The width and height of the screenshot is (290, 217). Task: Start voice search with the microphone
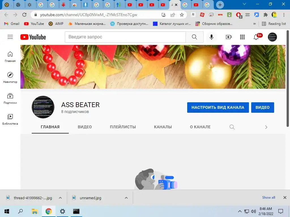coord(211,37)
